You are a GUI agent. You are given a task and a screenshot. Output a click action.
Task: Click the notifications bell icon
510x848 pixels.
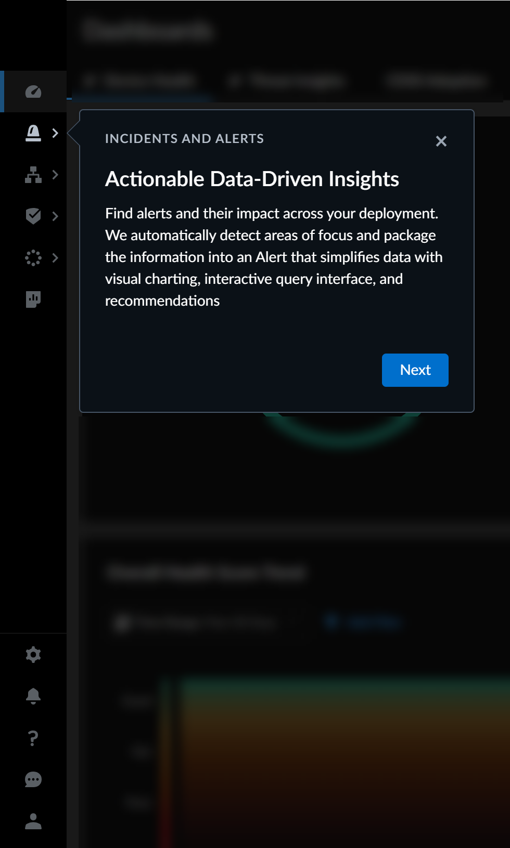(33, 696)
